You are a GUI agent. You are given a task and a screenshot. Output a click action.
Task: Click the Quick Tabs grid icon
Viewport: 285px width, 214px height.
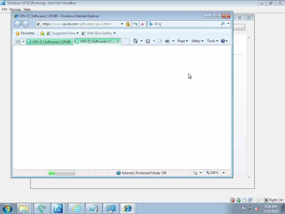coord(18,42)
